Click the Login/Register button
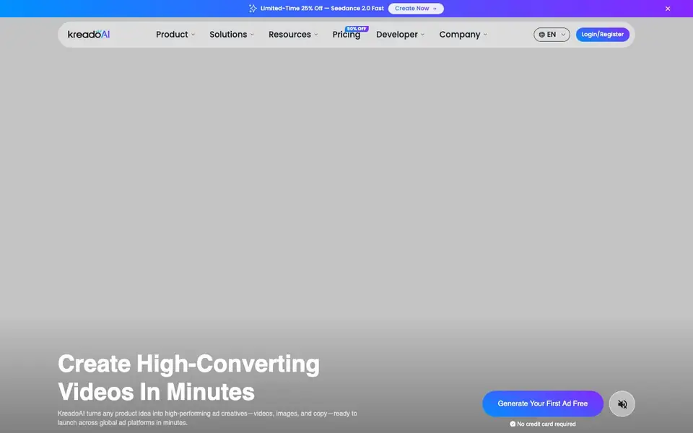The height and width of the screenshot is (433, 693). point(602,35)
